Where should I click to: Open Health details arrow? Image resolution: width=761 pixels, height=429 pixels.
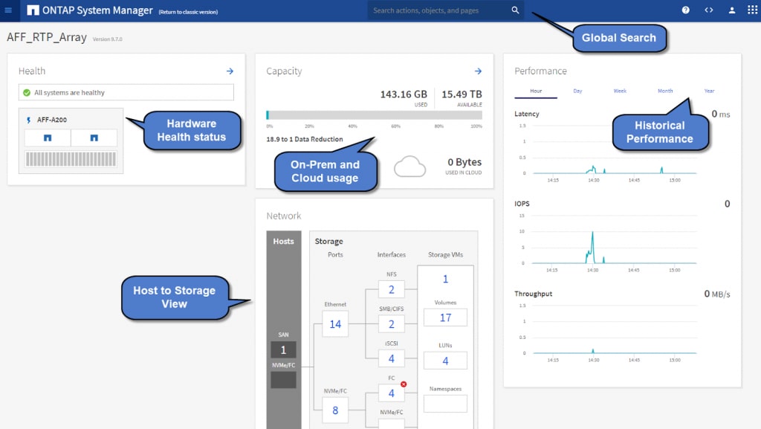[230, 71]
